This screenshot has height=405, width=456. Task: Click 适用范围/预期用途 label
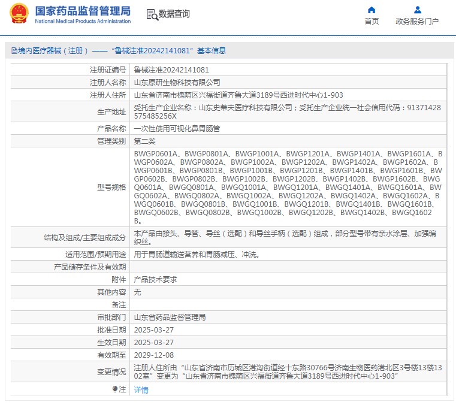[96, 255]
